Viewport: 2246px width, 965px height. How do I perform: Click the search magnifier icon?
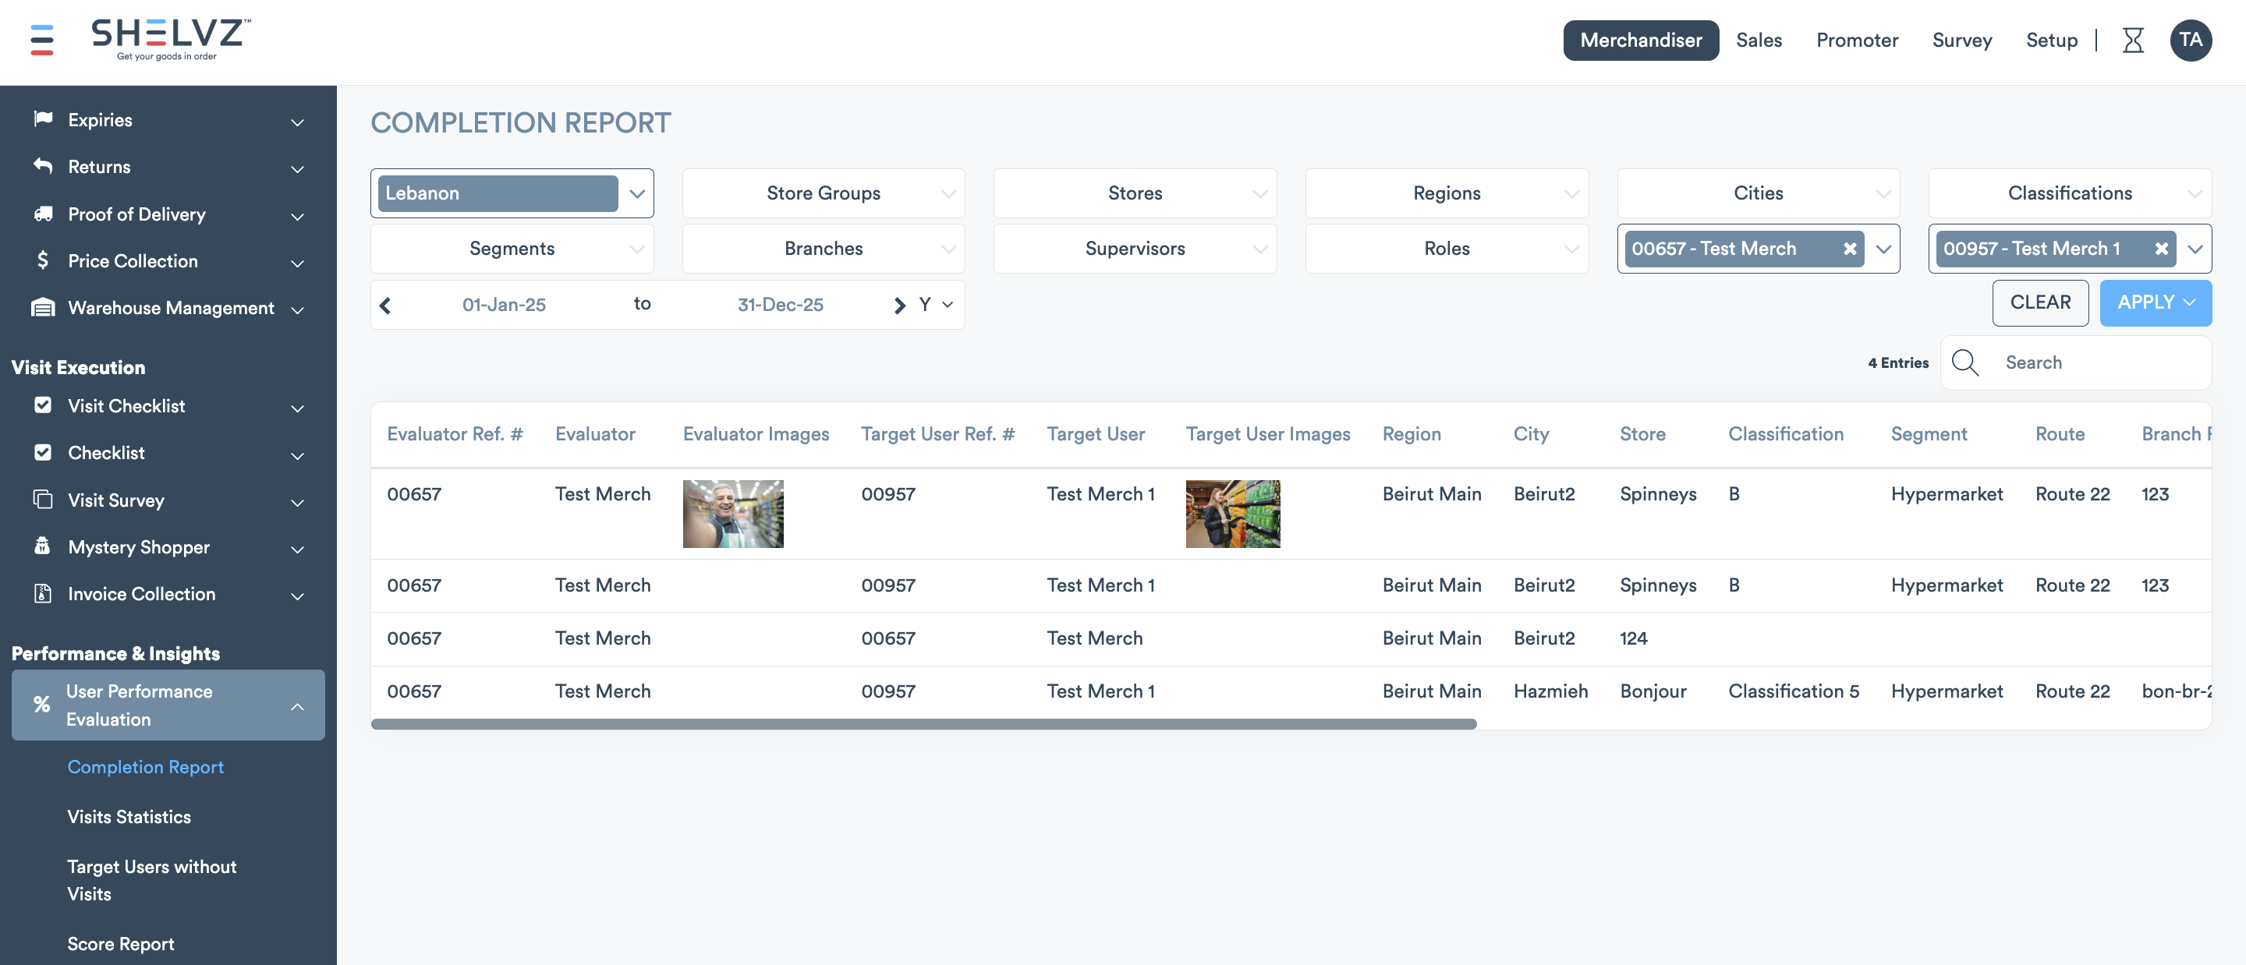click(x=1964, y=362)
